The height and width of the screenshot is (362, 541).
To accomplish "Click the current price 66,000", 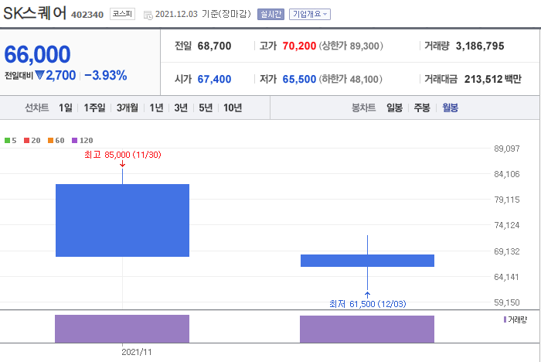I will (x=37, y=55).
